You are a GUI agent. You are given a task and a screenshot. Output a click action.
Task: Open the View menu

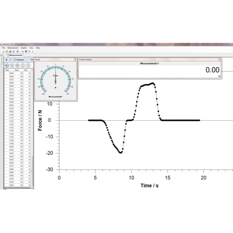tap(31, 48)
